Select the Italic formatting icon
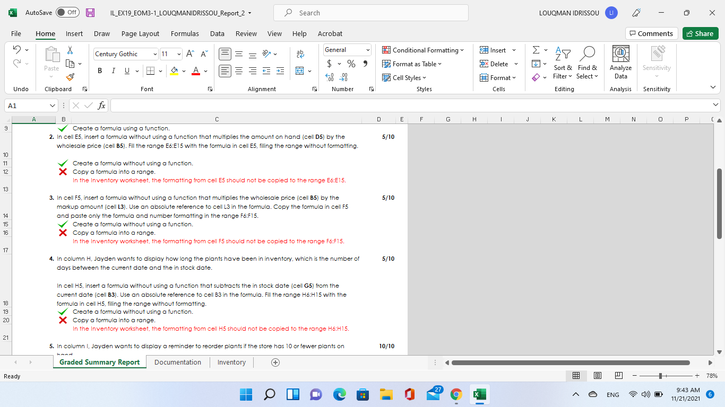 [x=112, y=70]
